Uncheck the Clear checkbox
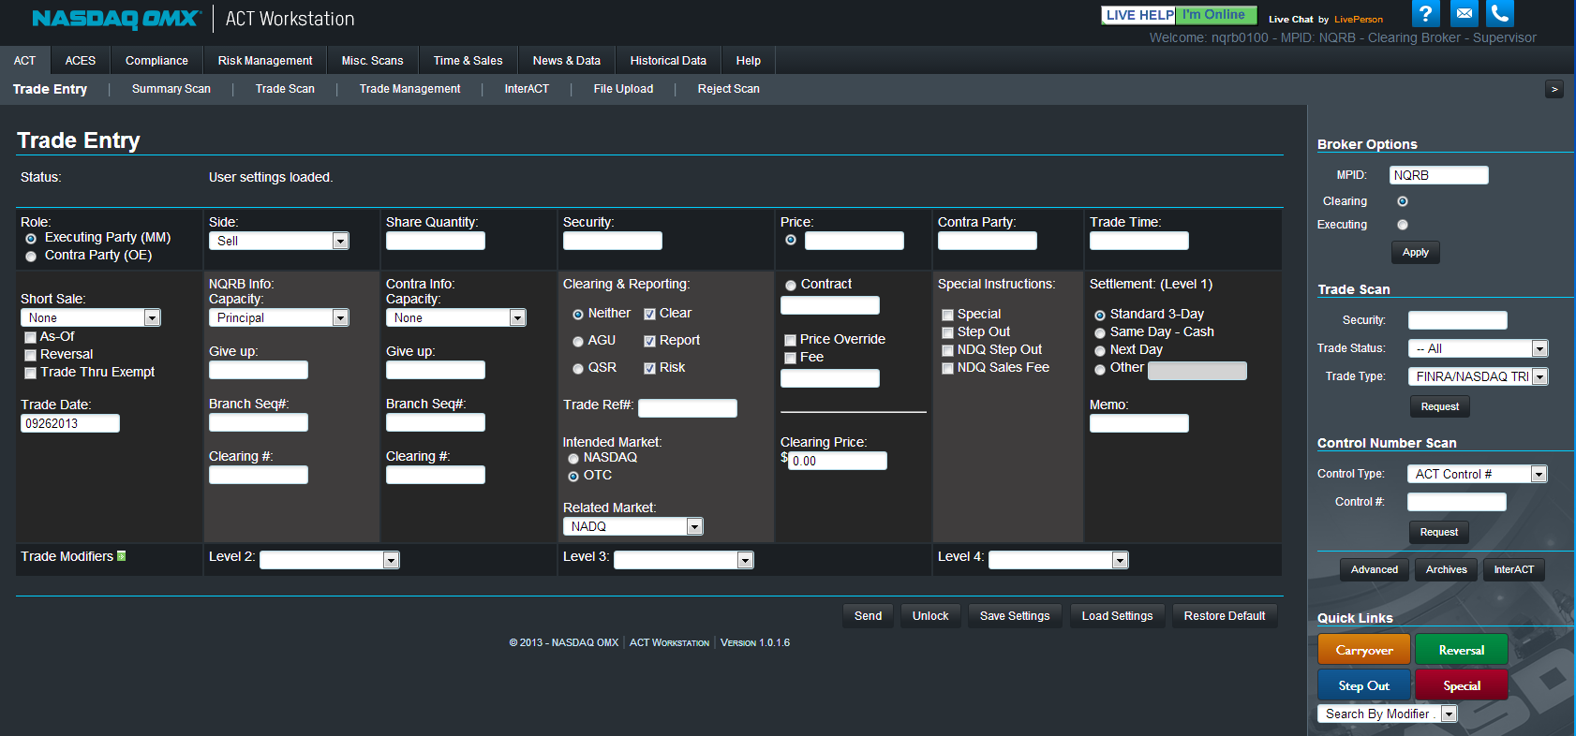 (x=649, y=315)
